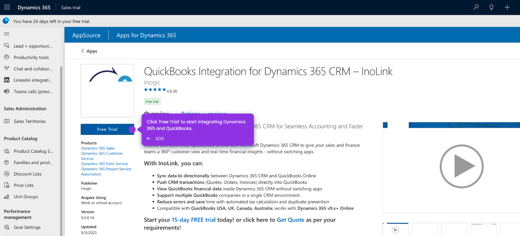520x236 pixels.
Task: Open Dynamics 365 Customer Service link
Action: [x=102, y=156]
